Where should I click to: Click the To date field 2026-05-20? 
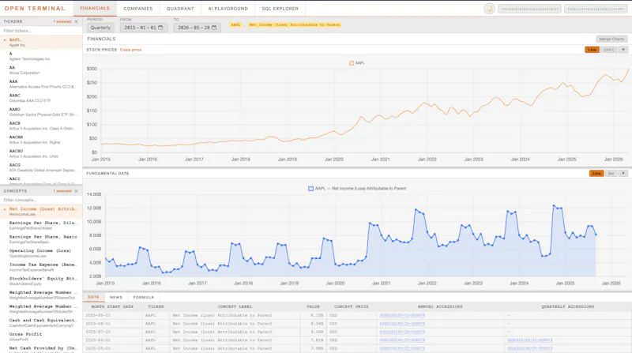[197, 28]
